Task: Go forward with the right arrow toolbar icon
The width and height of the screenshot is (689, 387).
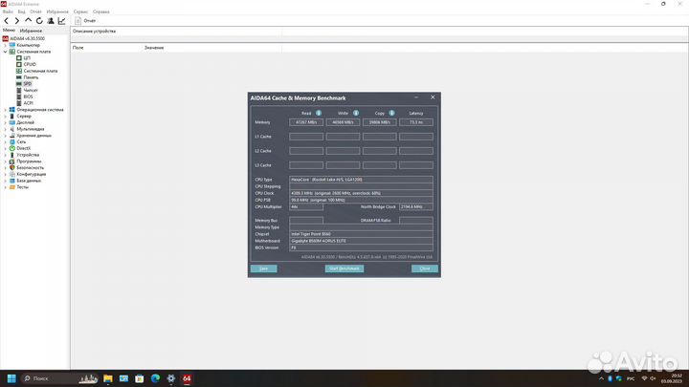Action: [16, 21]
